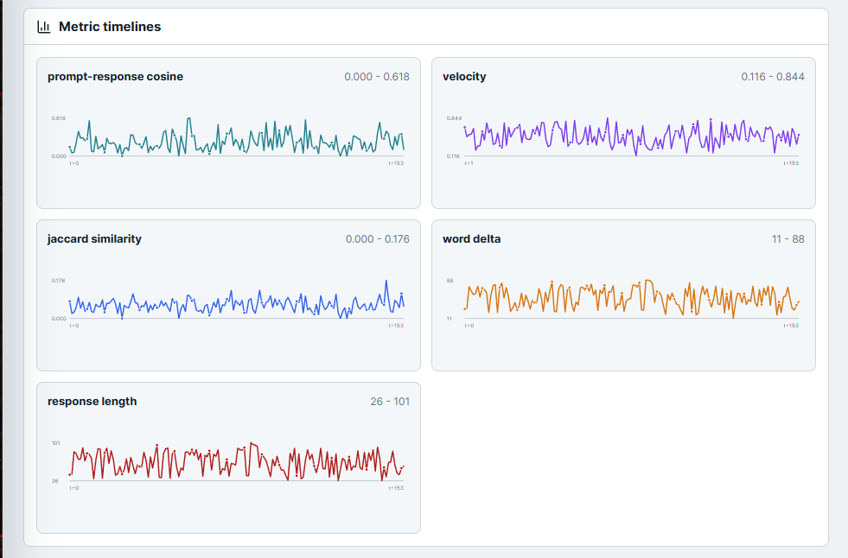The height and width of the screenshot is (558, 848).
Task: Click the 0.000 - 0.176 range value
Action: (x=378, y=238)
